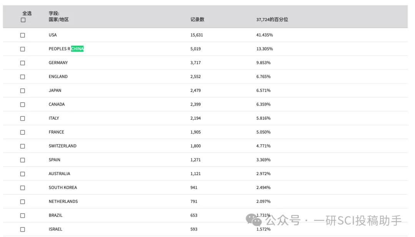The width and height of the screenshot is (415, 237).
Task: Tick the Italy row checkbox
Action: point(23,118)
